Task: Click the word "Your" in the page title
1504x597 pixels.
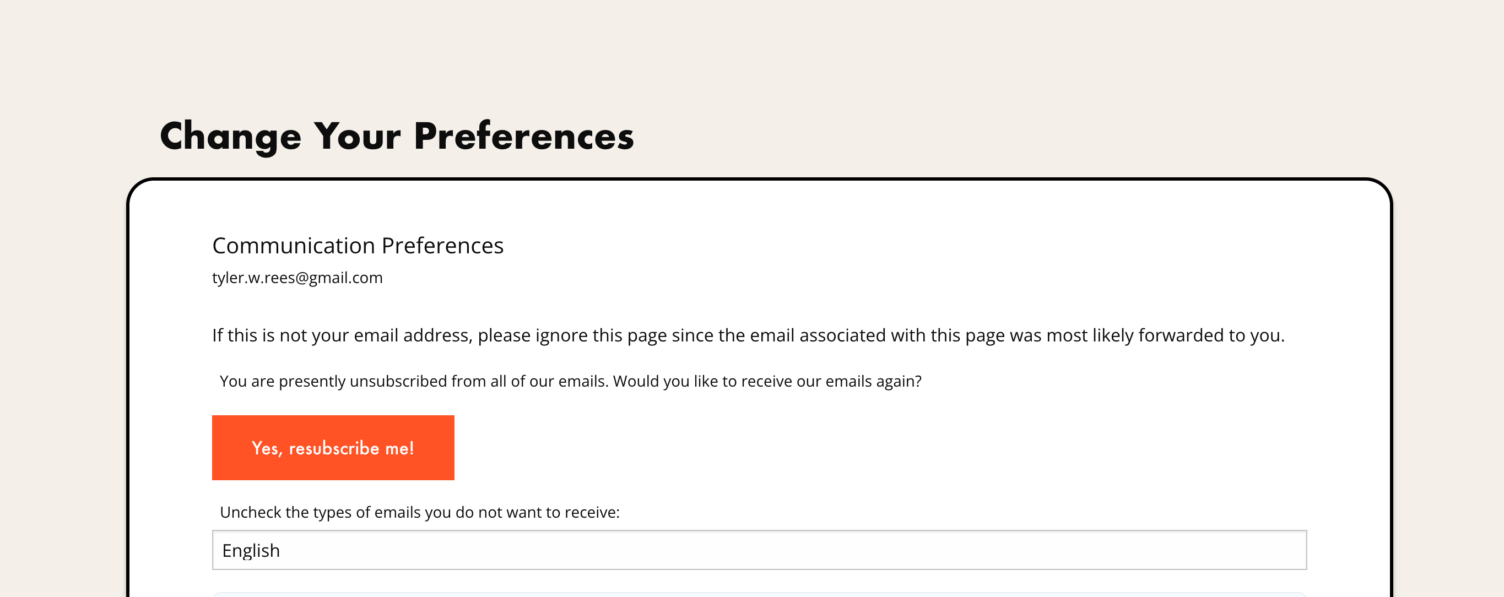Action: click(358, 136)
